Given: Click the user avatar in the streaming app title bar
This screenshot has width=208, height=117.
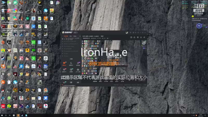Looking at the screenshot, I should point(127,32).
